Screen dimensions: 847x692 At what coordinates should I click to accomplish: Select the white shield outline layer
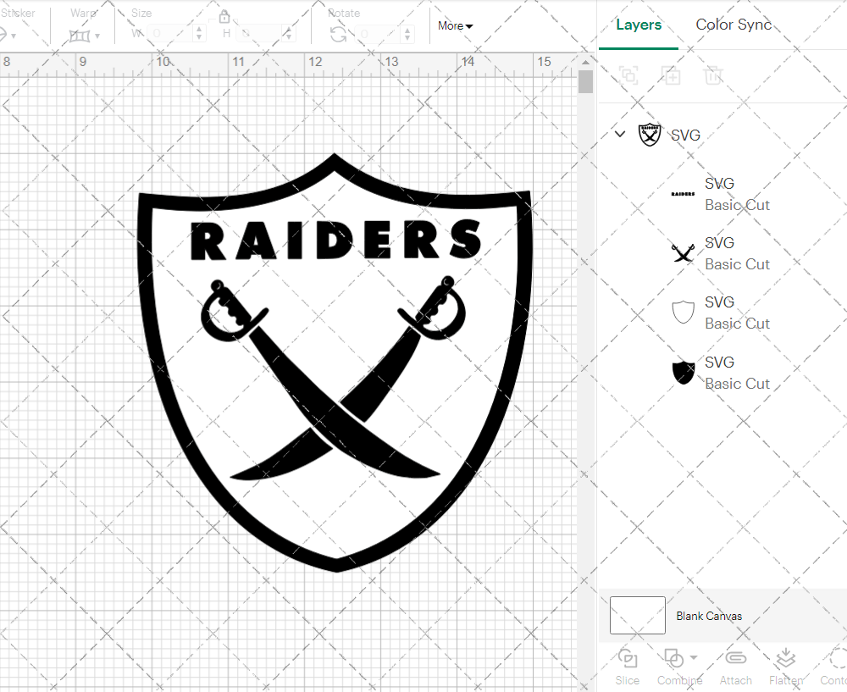point(721,313)
